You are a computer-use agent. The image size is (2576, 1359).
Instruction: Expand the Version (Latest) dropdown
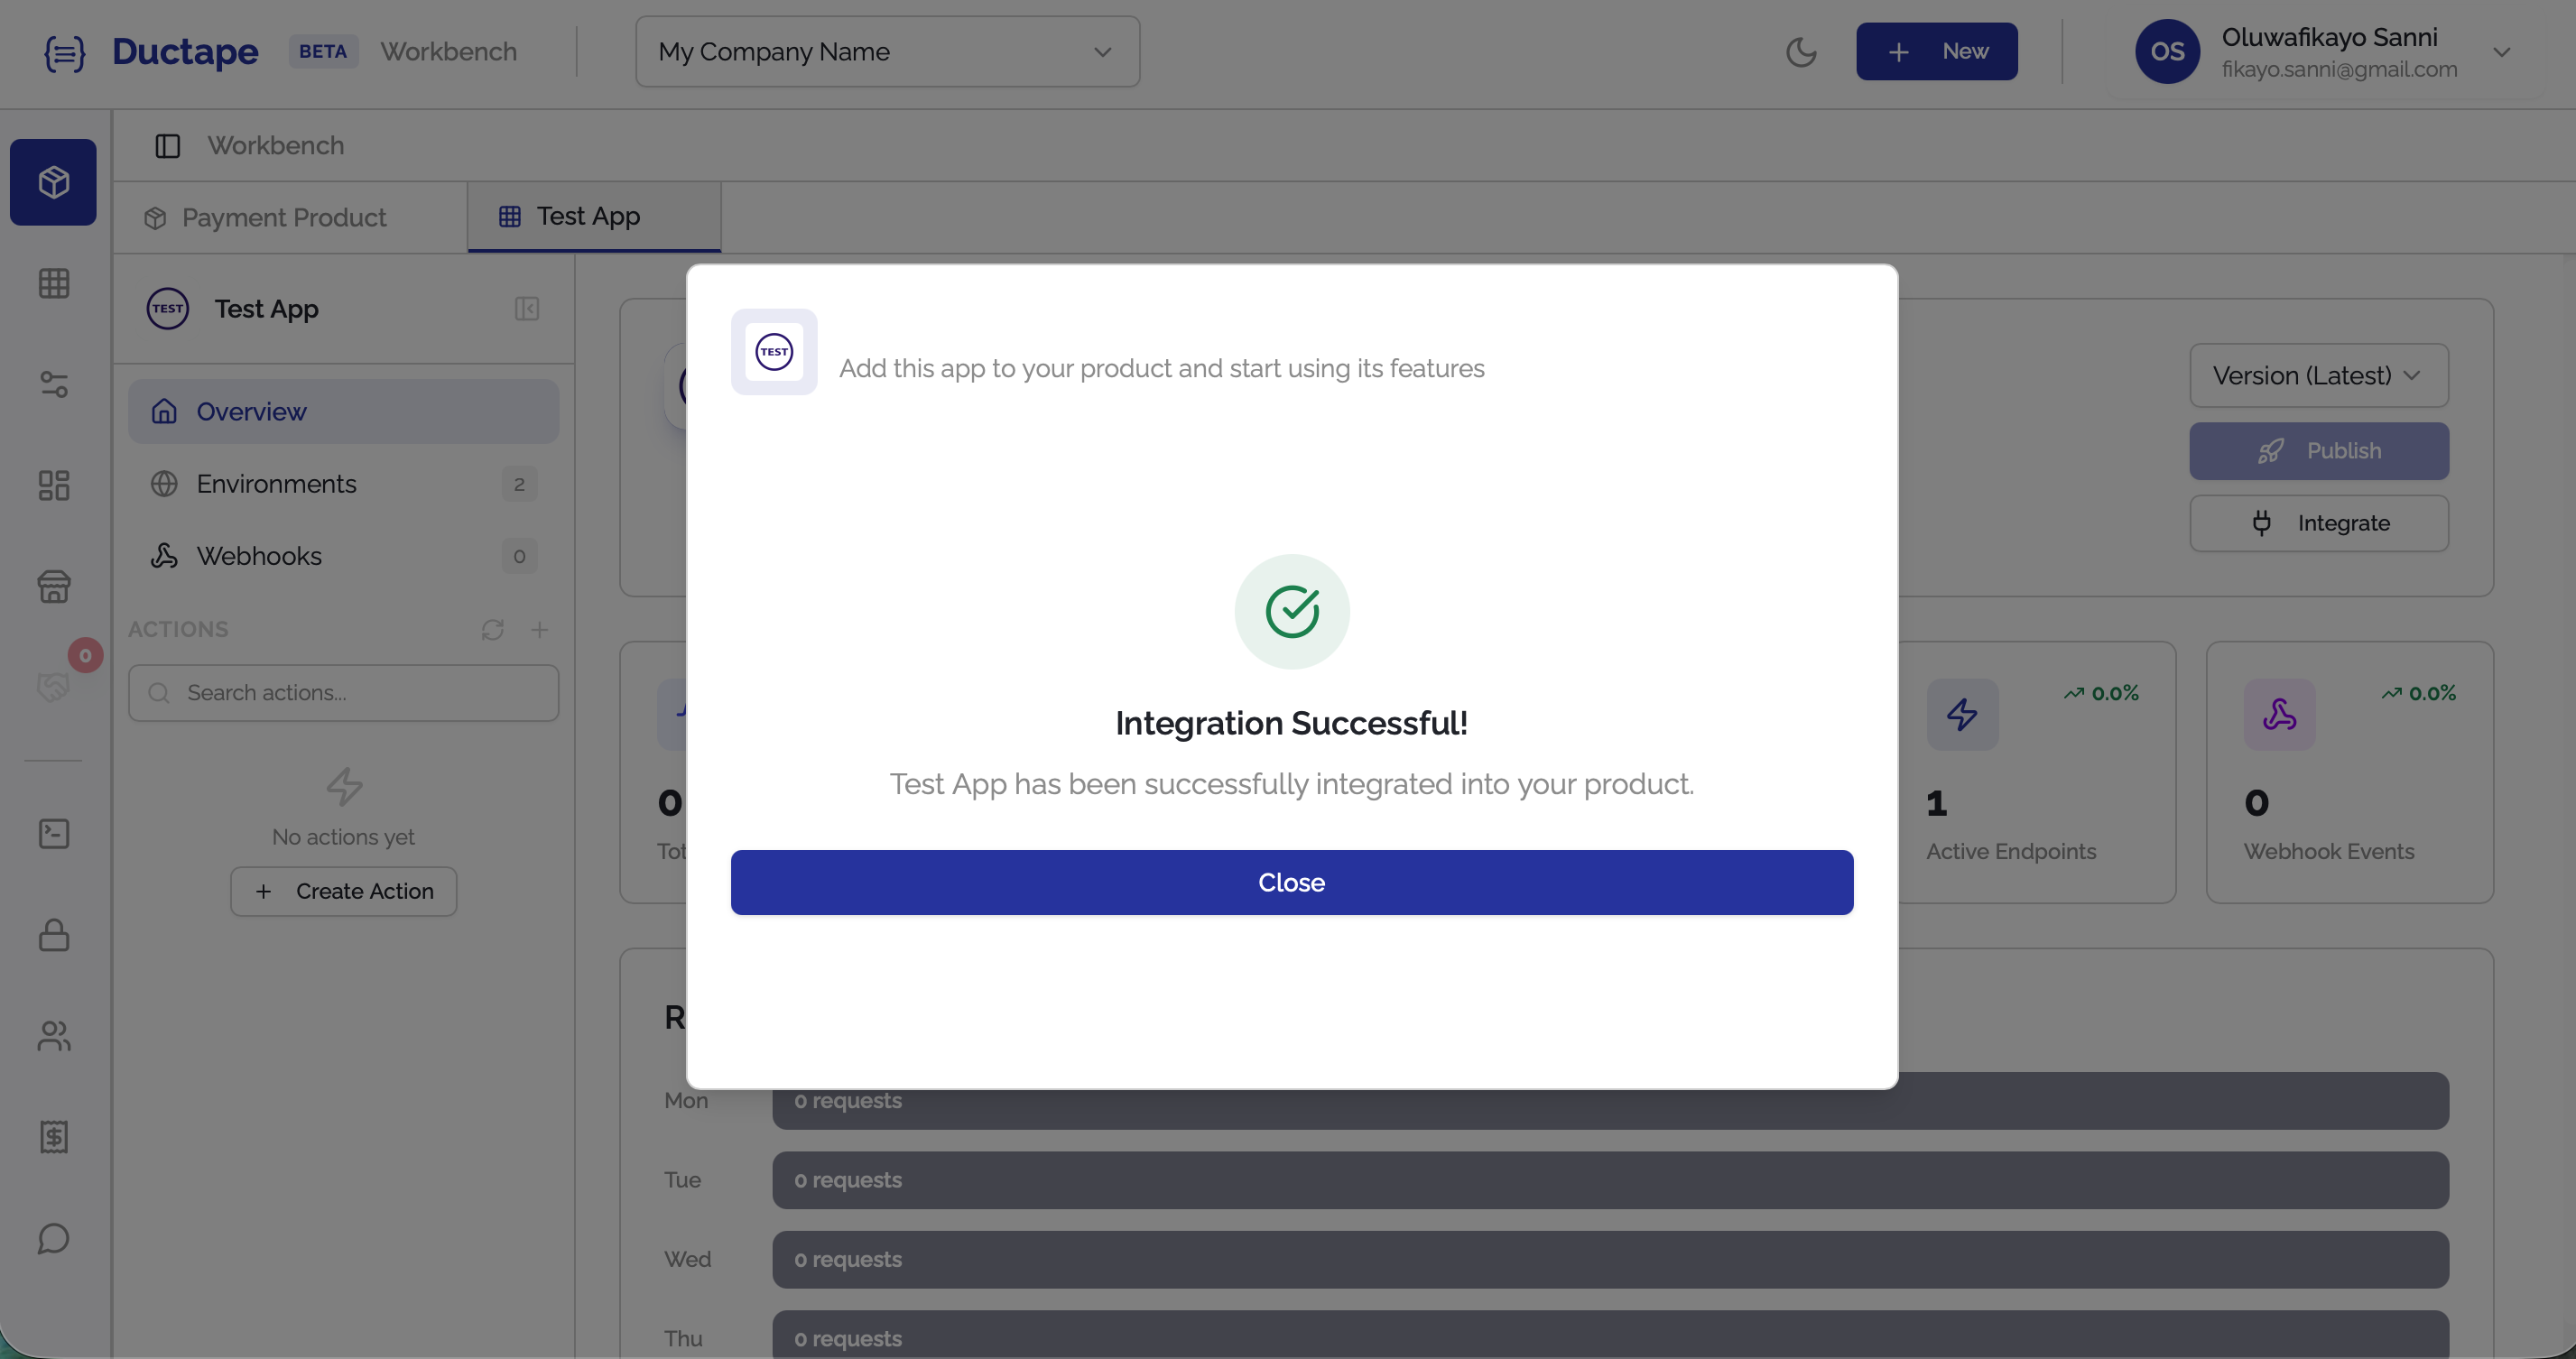(x=2318, y=376)
